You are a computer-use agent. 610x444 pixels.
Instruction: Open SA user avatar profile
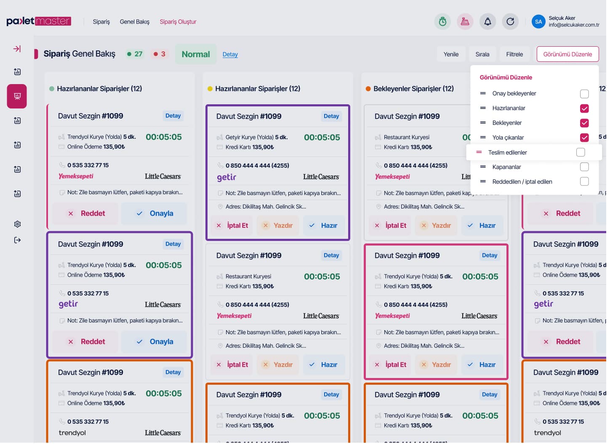click(538, 21)
